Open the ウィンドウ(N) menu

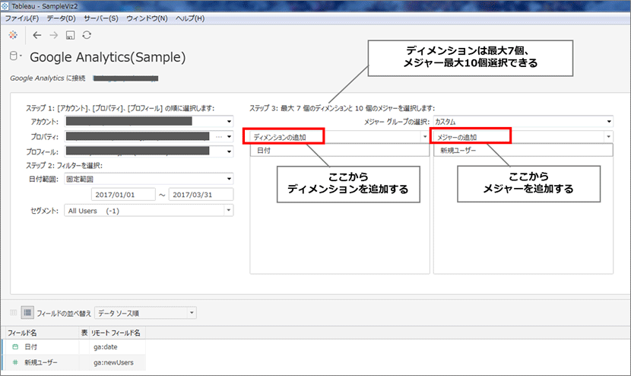(x=147, y=18)
